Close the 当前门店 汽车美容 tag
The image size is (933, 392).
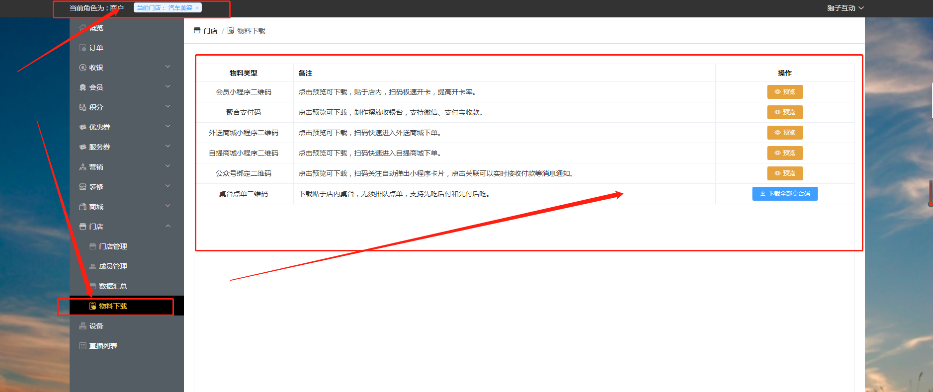point(197,8)
